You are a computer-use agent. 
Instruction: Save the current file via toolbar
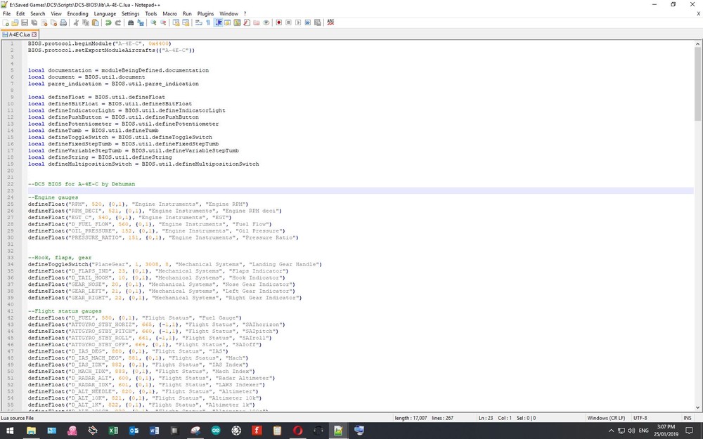pos(25,22)
